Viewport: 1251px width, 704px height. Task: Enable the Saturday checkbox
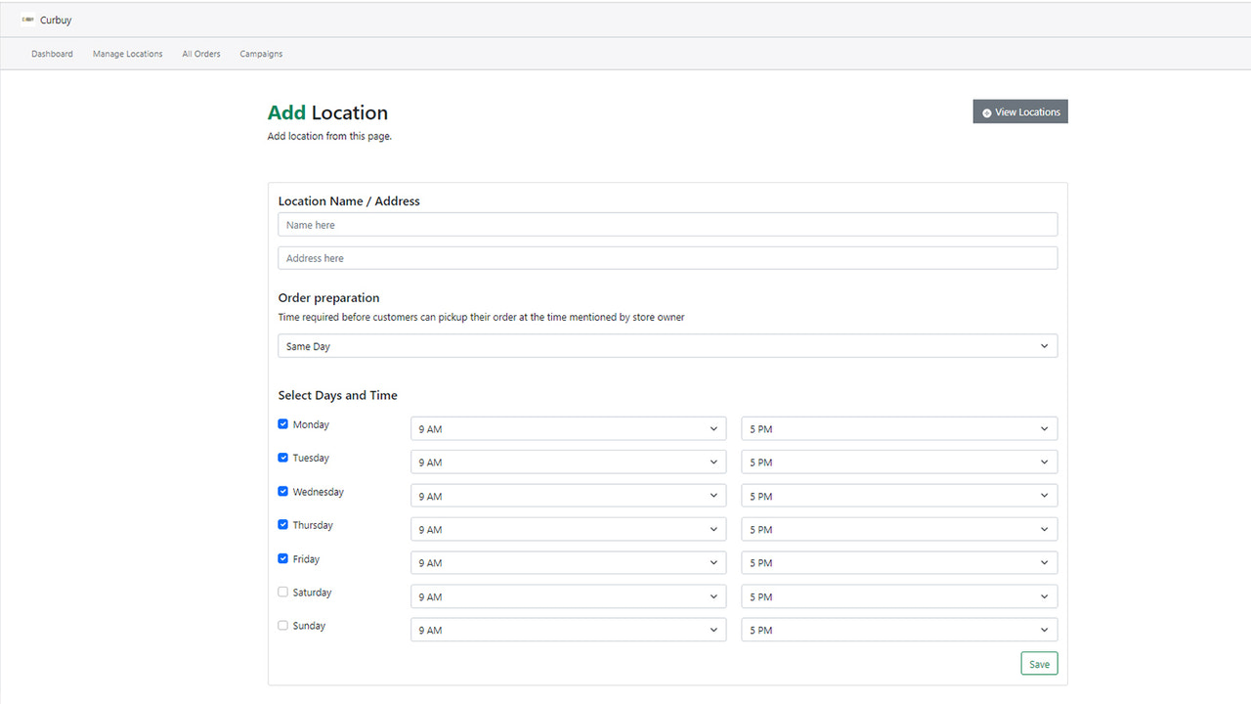point(283,593)
